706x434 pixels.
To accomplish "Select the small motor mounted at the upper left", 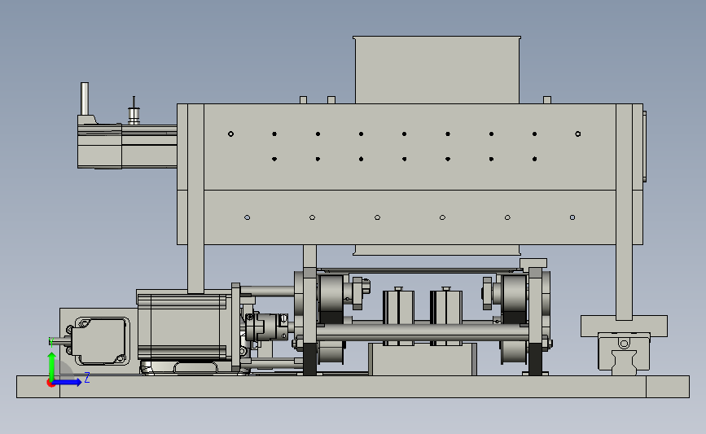I will pyautogui.click(x=127, y=147).
